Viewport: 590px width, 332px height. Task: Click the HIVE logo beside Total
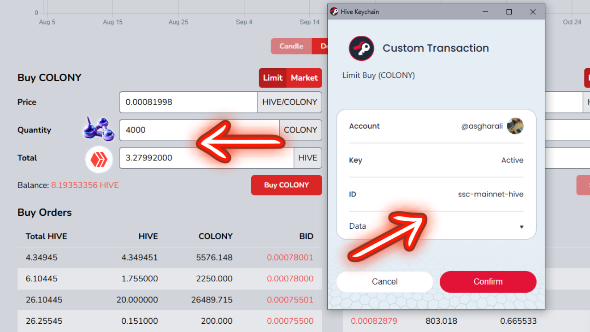[99, 160]
